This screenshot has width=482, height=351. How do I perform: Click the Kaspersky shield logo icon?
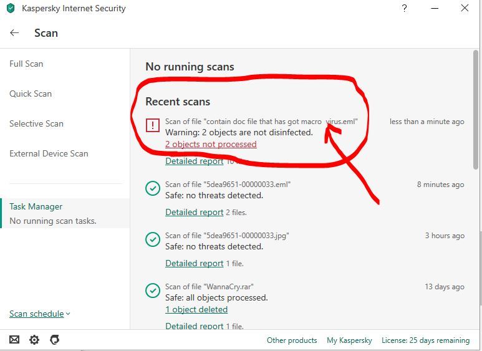point(11,8)
